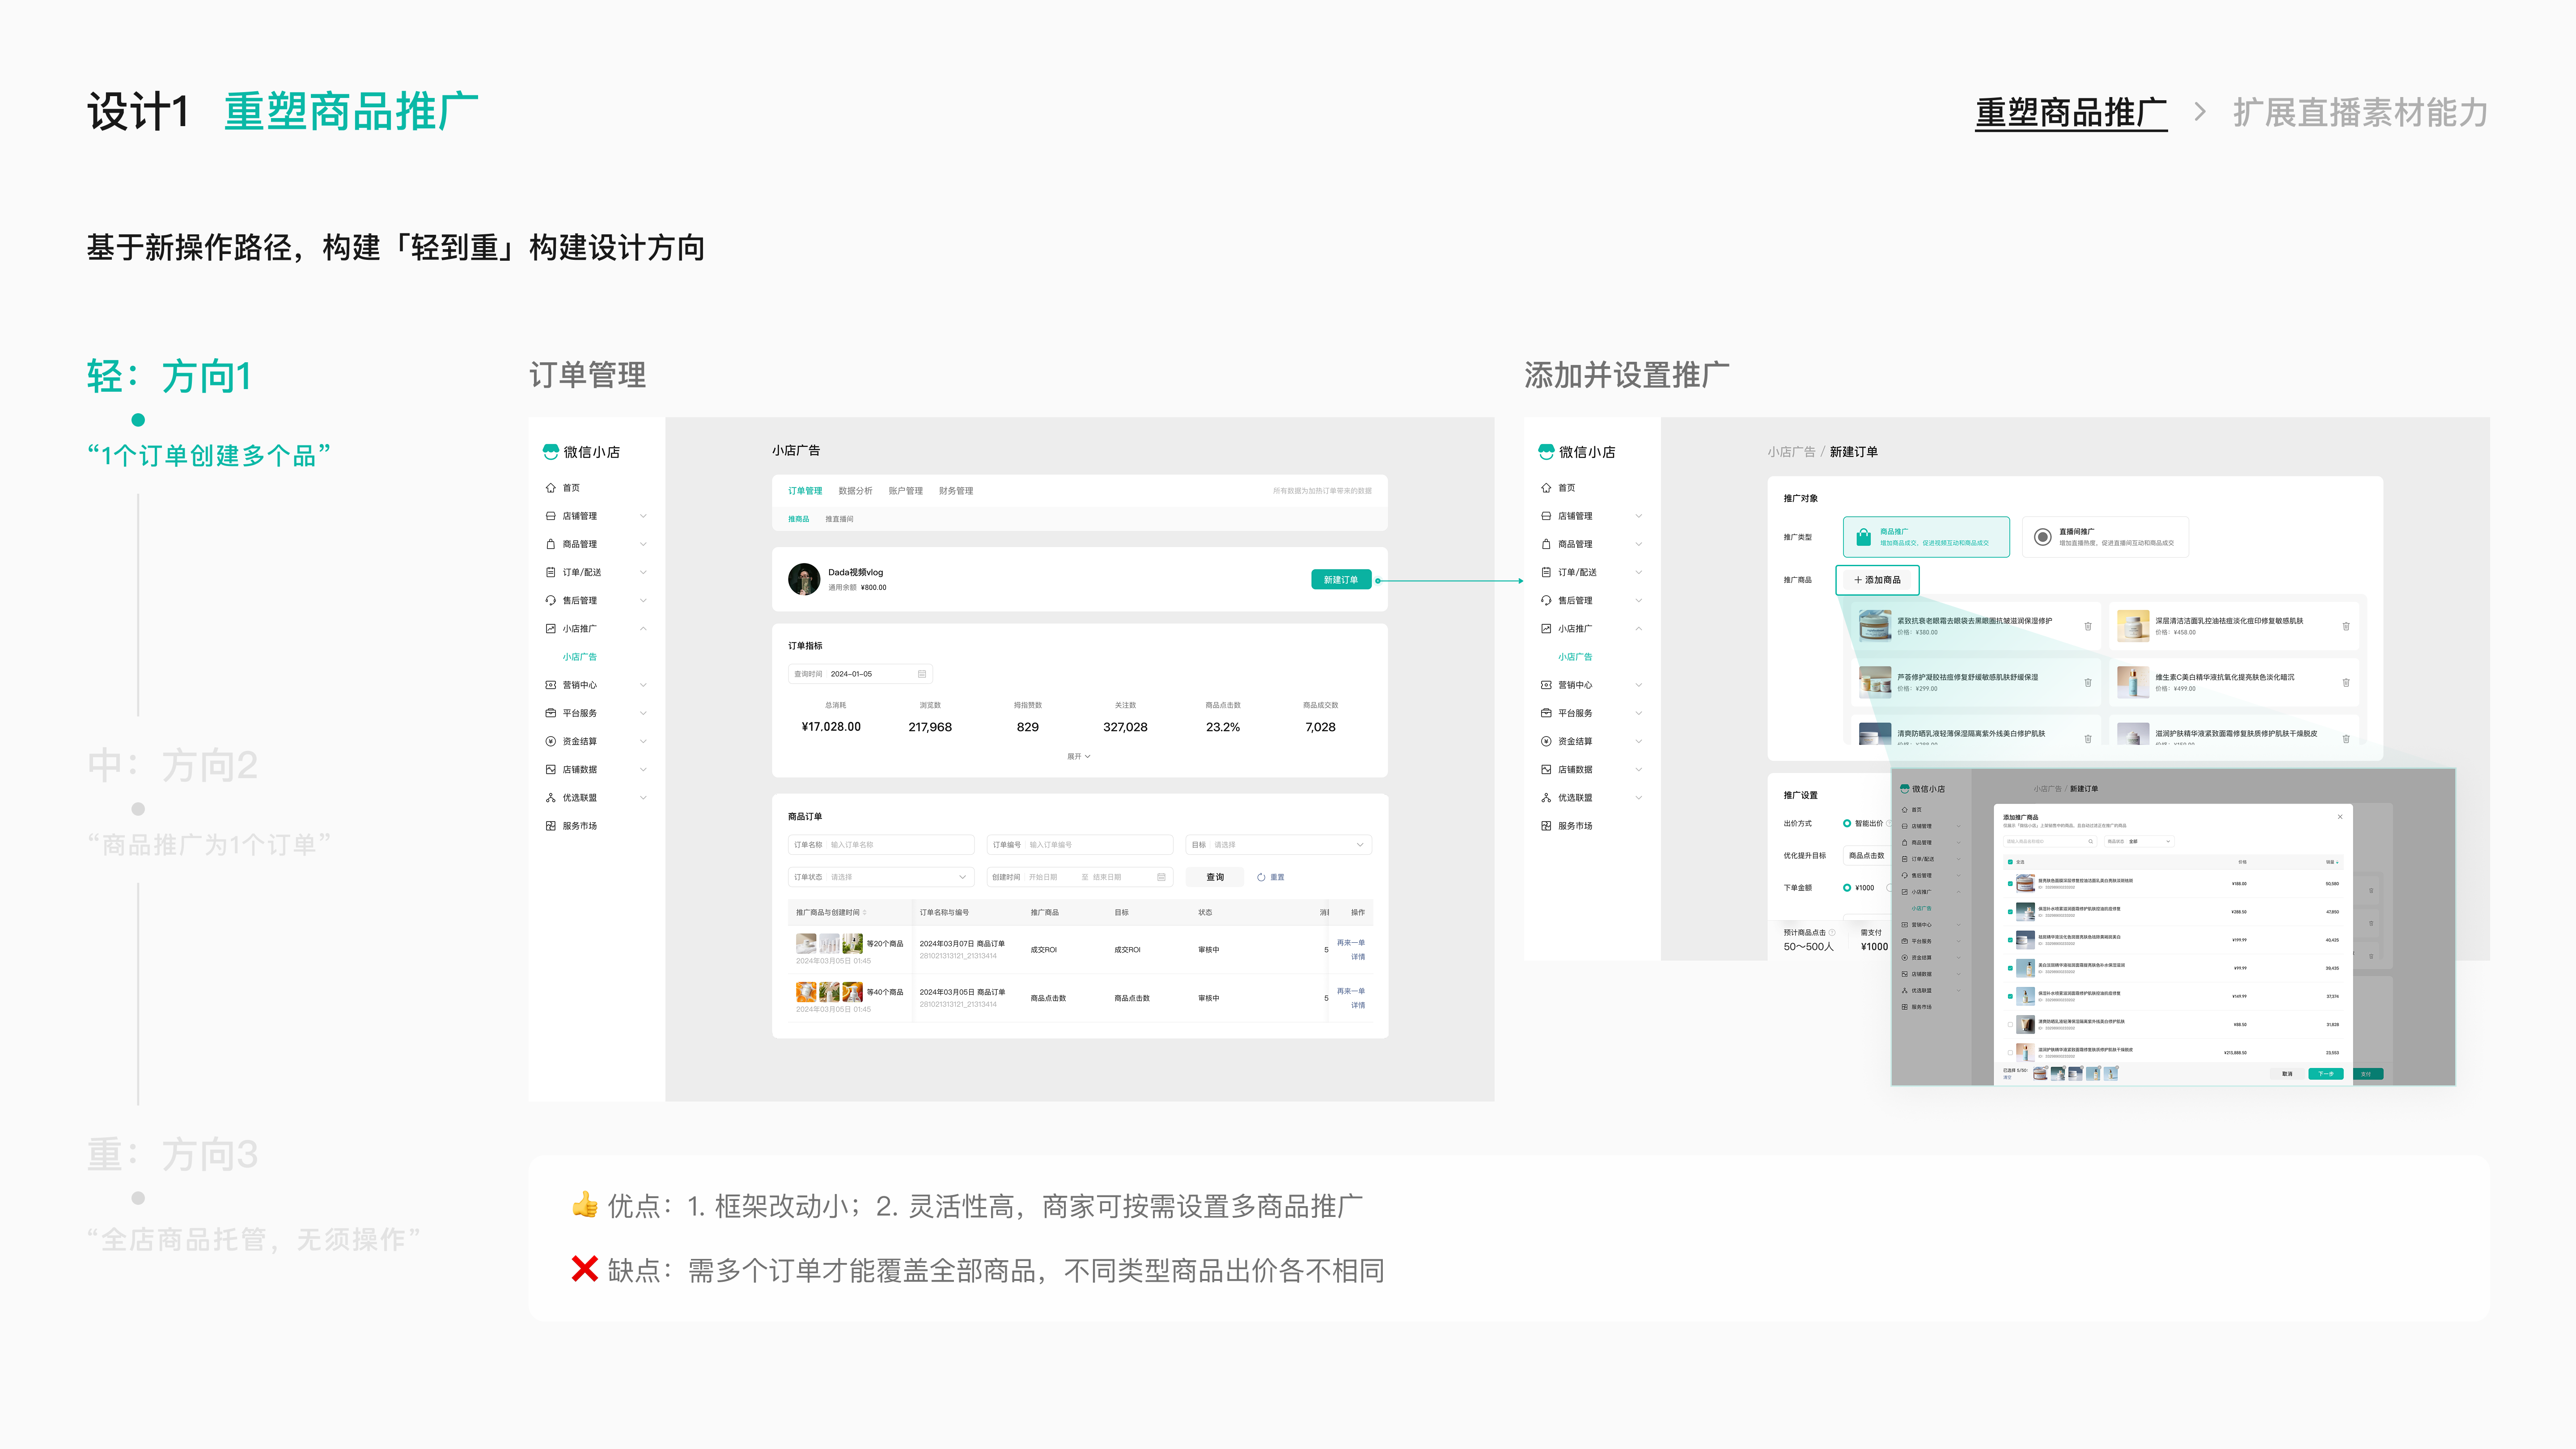Switch to the 财务管理 tab
Screen dimensions: 2576x1449
pyautogui.click(x=956, y=491)
